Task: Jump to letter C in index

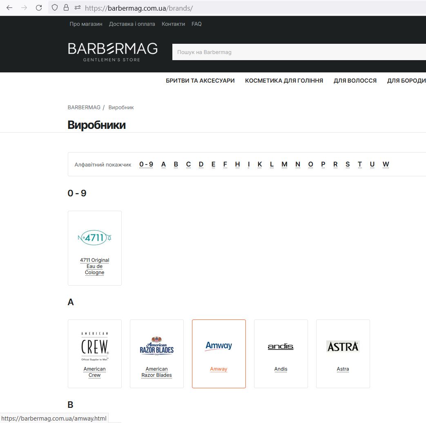Action: coord(188,164)
